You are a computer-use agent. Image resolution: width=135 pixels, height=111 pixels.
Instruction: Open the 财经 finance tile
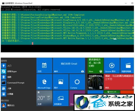coord(95,82)
